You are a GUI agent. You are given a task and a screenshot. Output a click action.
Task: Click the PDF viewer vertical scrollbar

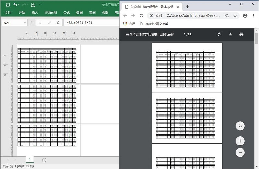257,97
